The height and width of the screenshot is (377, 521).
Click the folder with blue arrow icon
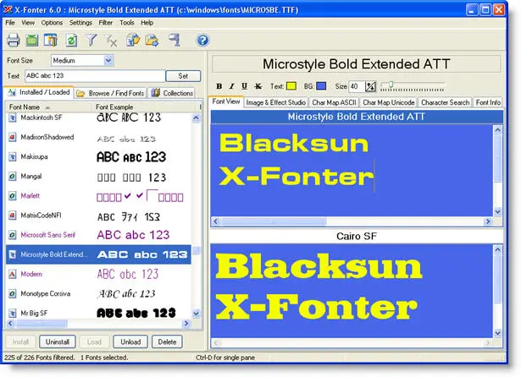[x=152, y=41]
